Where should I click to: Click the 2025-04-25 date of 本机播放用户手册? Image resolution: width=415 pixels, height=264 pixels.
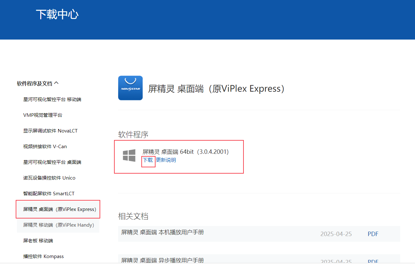pyautogui.click(x=336, y=234)
